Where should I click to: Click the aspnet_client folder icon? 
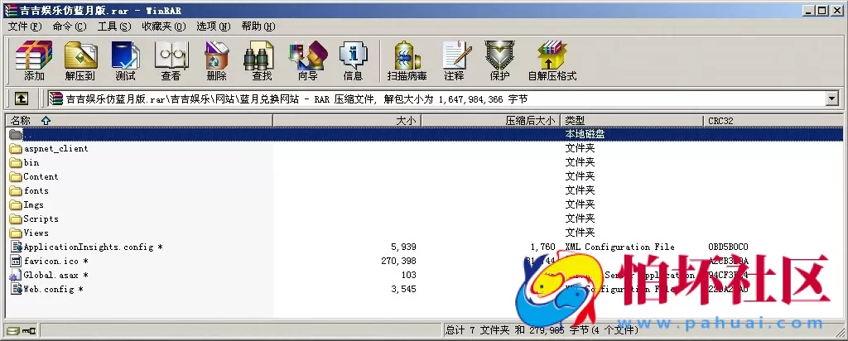point(16,149)
